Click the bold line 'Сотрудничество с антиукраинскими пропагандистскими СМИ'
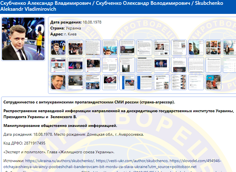236x172 pixels. click(x=89, y=102)
